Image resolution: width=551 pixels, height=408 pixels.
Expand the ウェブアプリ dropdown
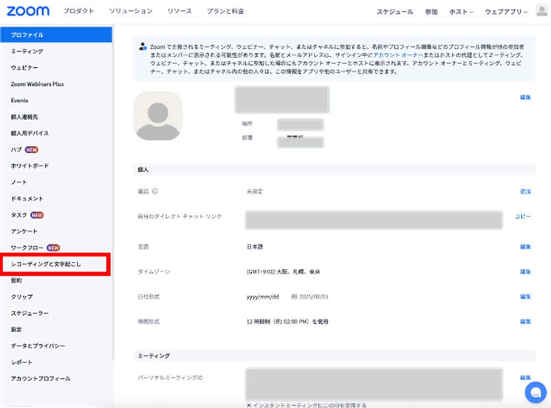pos(506,12)
